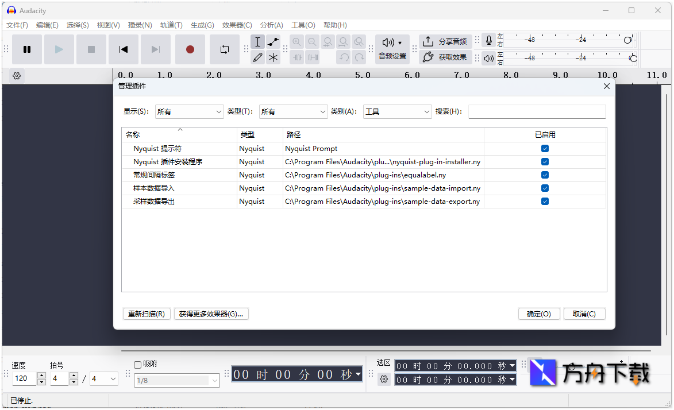674x410 pixels.
Task: Click the Pause transport button
Action: (x=27, y=49)
